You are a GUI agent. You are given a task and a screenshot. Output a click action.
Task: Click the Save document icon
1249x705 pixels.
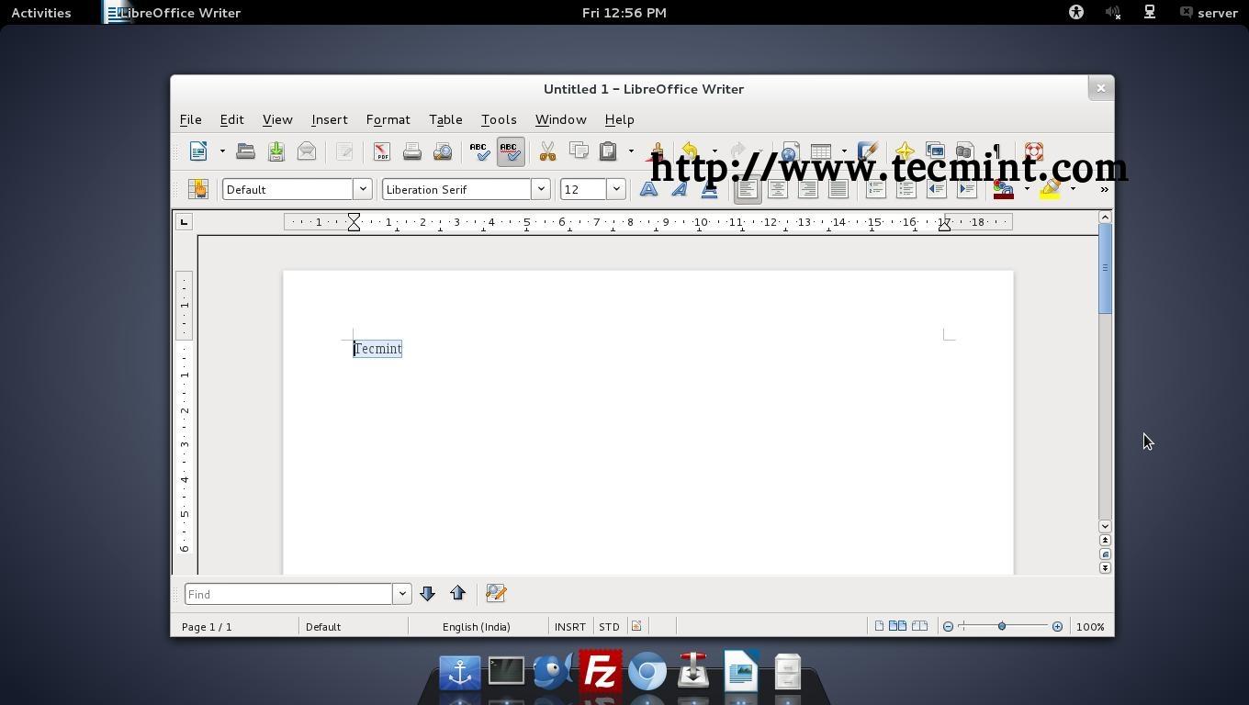tap(276, 151)
